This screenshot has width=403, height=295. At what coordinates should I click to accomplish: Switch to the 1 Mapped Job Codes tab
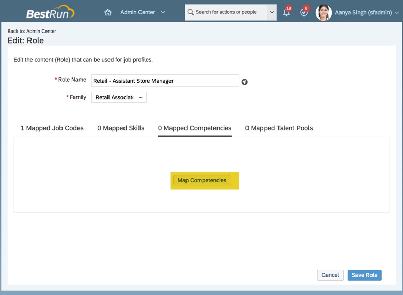pyautogui.click(x=52, y=128)
